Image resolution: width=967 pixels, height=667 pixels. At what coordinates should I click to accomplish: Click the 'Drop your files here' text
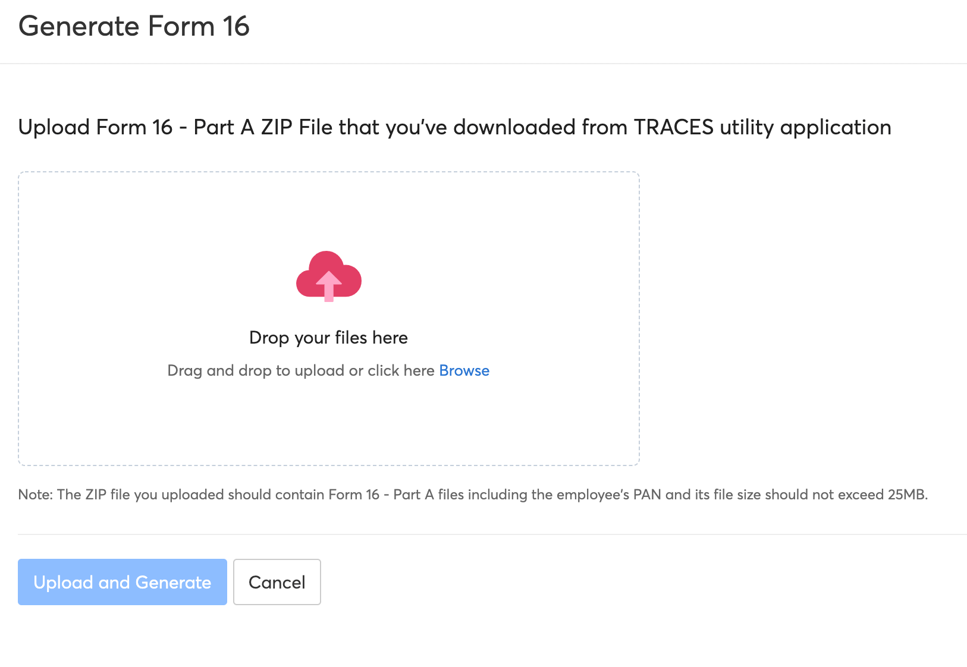[329, 337]
